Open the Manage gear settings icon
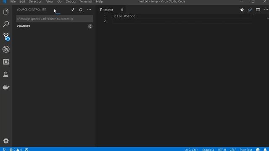Viewport: 269px width, 151px height. point(6,141)
